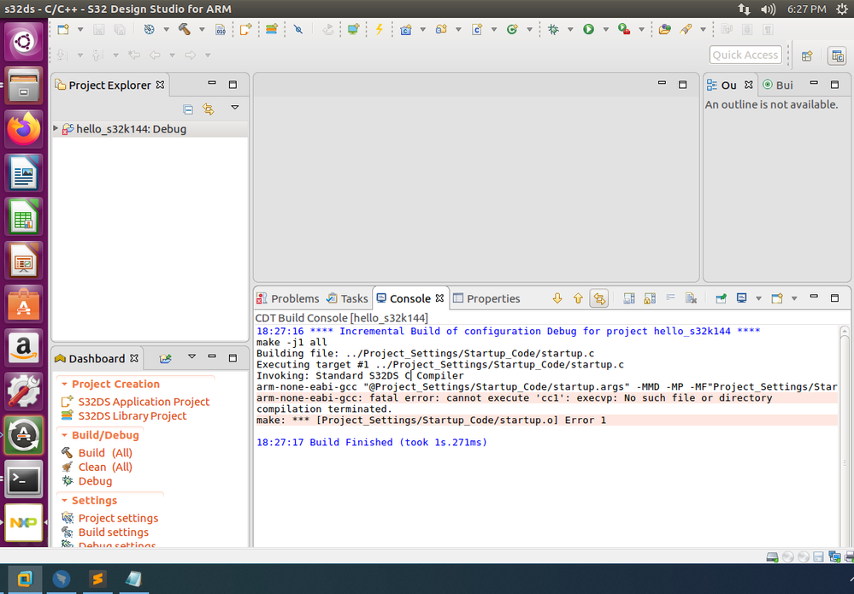This screenshot has width=854, height=594.
Task: Select hello_s32k144: Debug project entry
Action: click(131, 129)
